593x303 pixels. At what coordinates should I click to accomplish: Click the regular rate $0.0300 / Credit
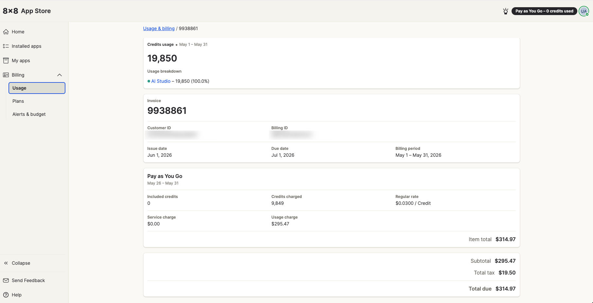tap(413, 203)
